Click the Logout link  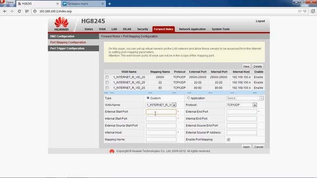pos(261,21)
